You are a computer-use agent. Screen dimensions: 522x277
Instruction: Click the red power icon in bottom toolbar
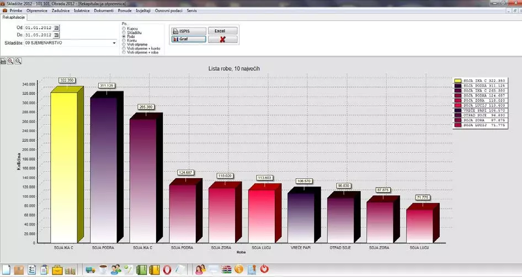pyautogui.click(x=264, y=270)
